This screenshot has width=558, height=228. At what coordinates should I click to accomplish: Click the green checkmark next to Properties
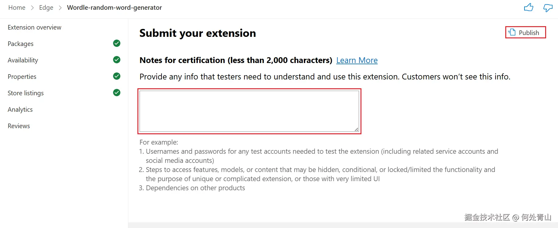(116, 76)
